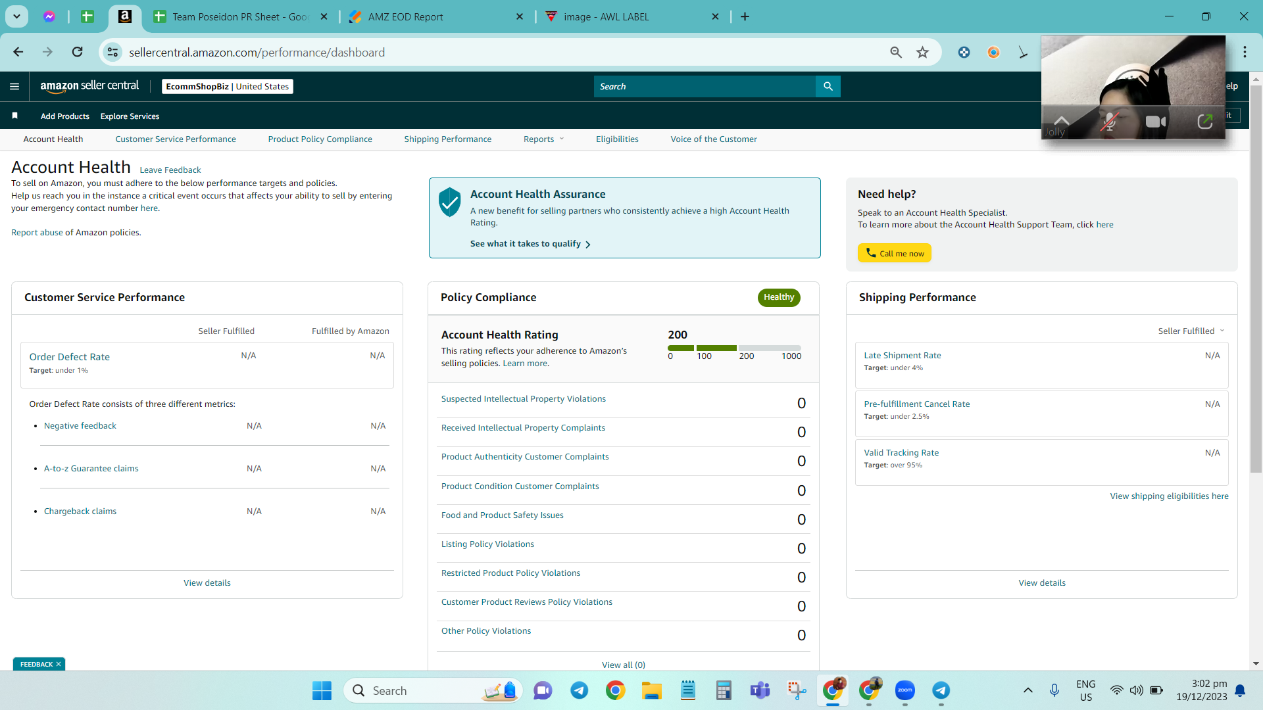Open the Shipping Performance menu tab
Image resolution: width=1263 pixels, height=710 pixels.
(x=448, y=139)
